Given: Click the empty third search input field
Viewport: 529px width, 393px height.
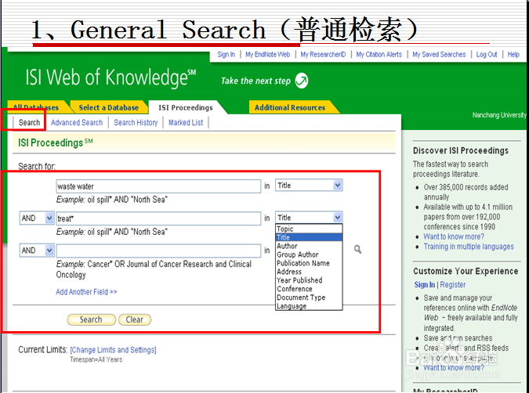Looking at the screenshot, I should click(158, 251).
